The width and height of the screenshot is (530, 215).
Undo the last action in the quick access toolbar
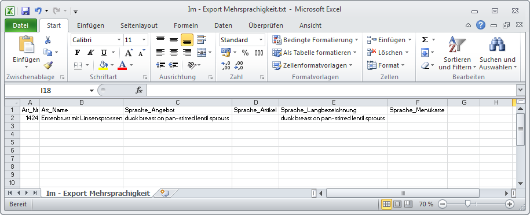(x=38, y=11)
